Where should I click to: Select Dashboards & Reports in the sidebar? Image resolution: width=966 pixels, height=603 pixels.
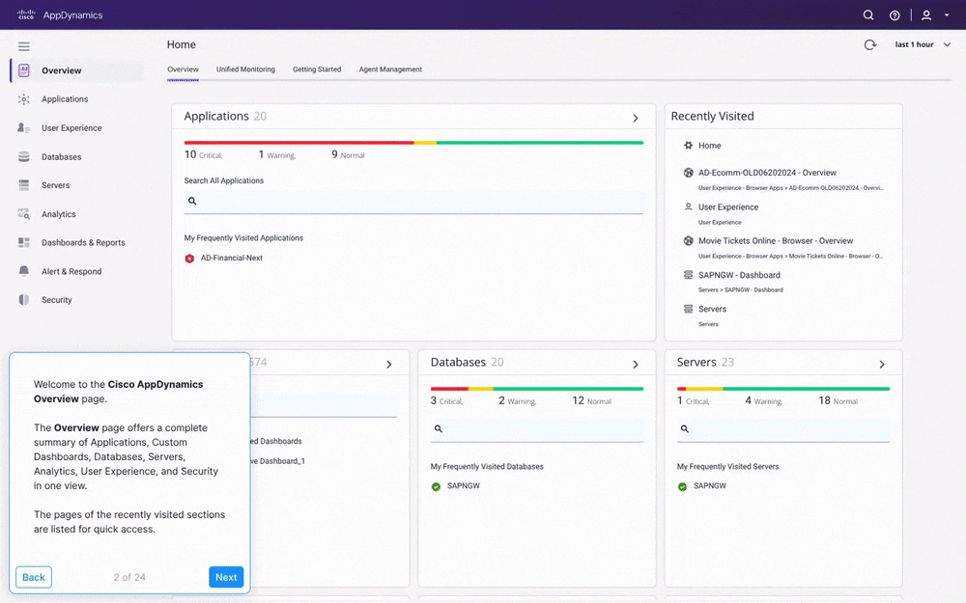click(x=83, y=242)
